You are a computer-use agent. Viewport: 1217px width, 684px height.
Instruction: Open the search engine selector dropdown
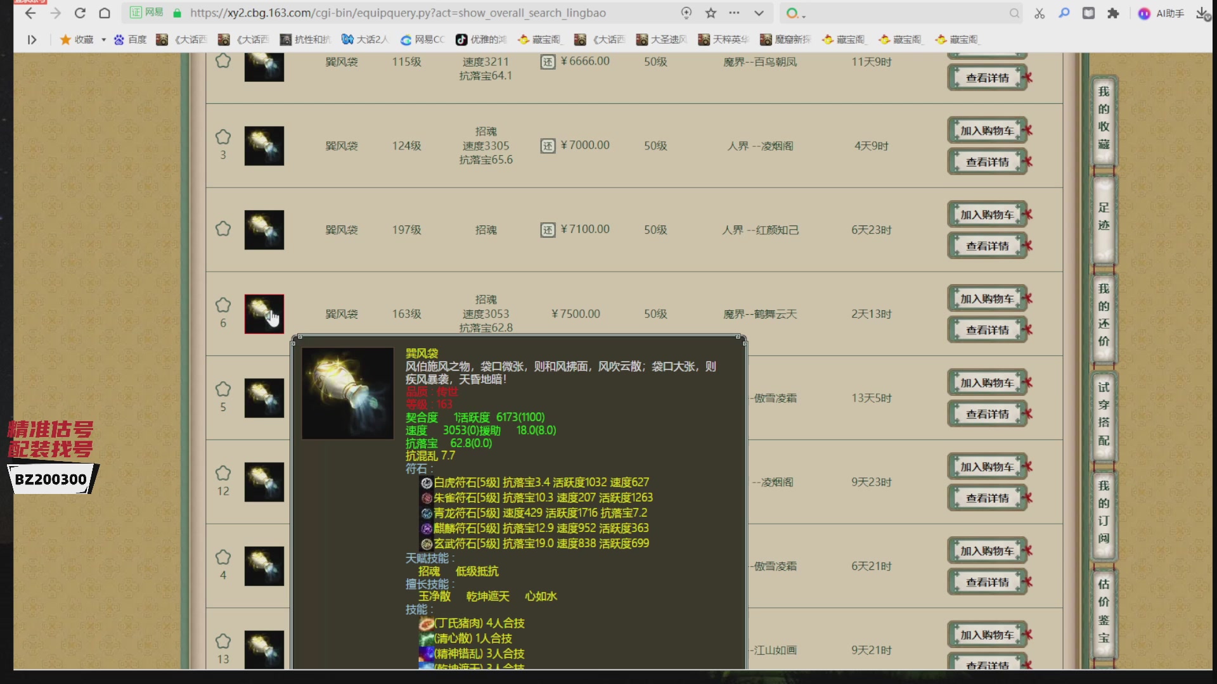[795, 13]
